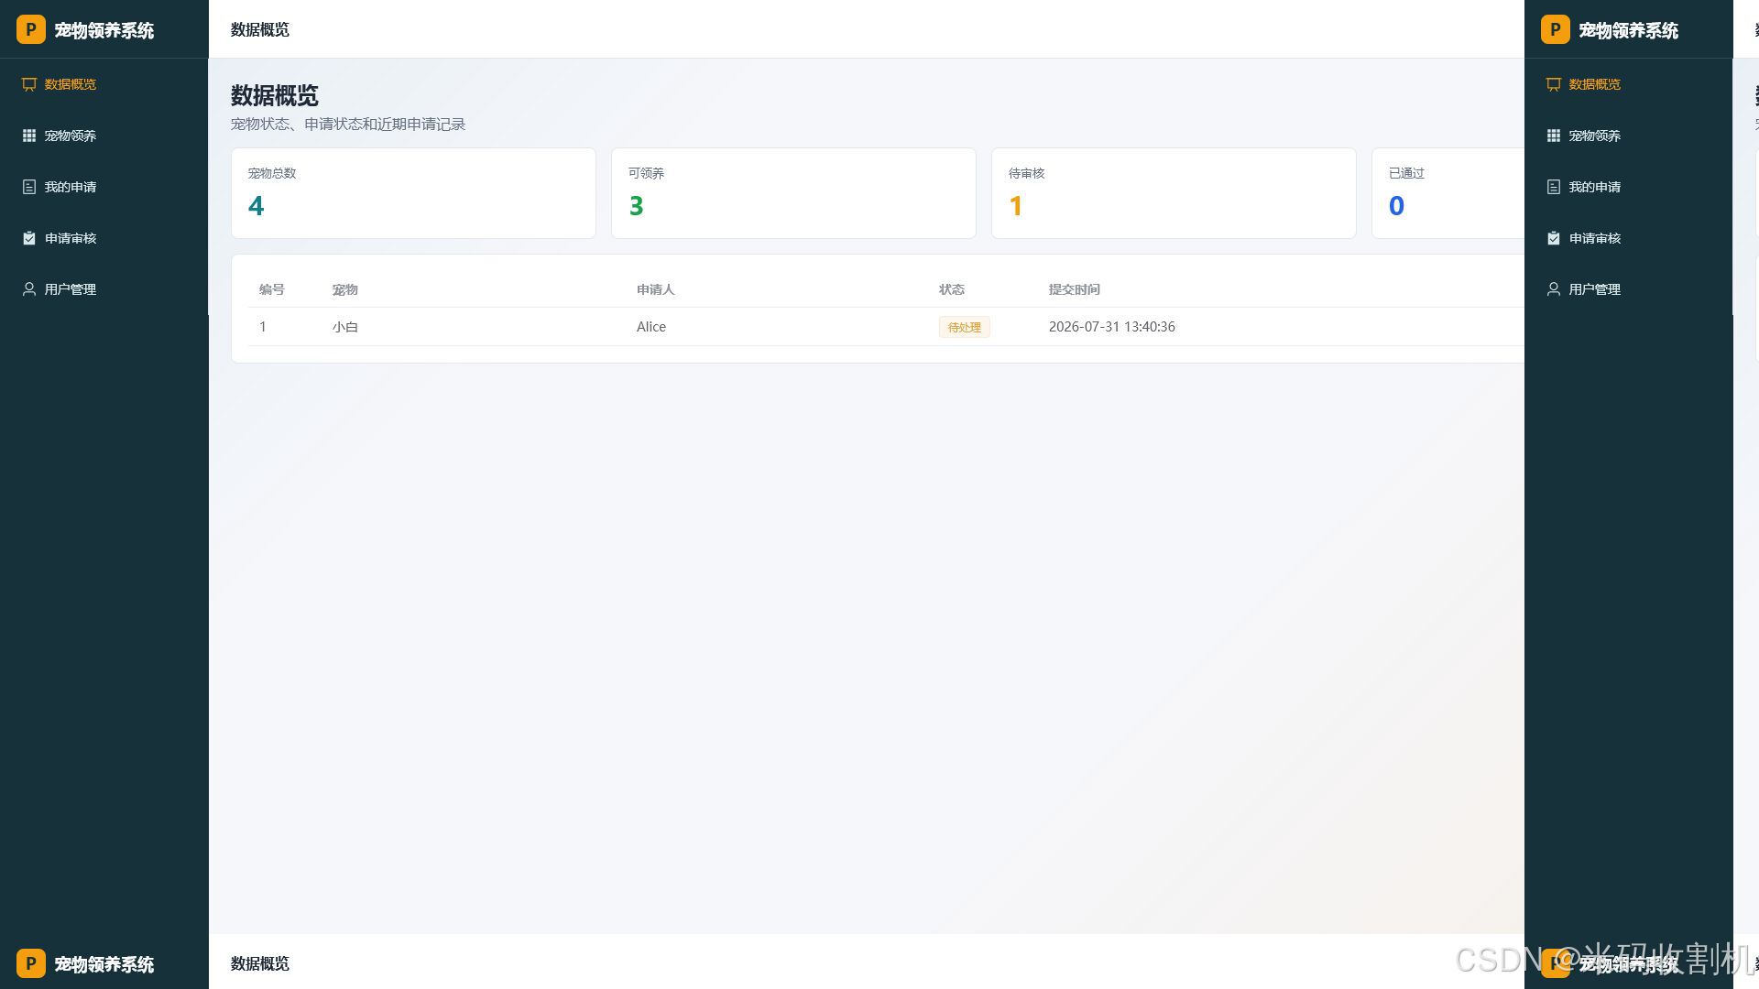Click the timestamp 2026-07-31 13:40:36
The height and width of the screenshot is (989, 1759).
pyautogui.click(x=1112, y=327)
